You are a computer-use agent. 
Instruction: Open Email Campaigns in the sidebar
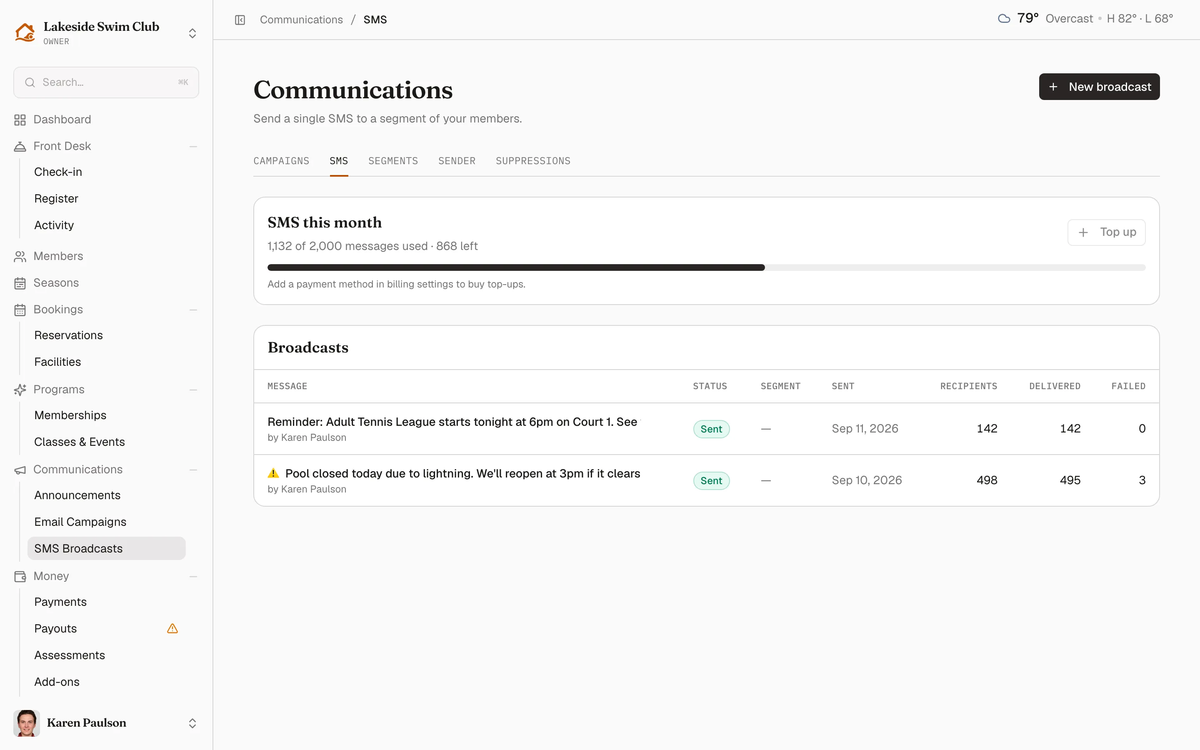pos(80,522)
